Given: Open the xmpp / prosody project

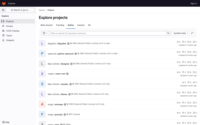Looking at the screenshot, I should tap(55, 115).
